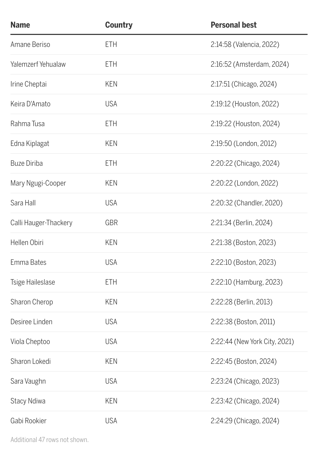Click Yalemzerf Yehualaw in the table
Viewport: 318px width, 454px height.
click(38, 64)
